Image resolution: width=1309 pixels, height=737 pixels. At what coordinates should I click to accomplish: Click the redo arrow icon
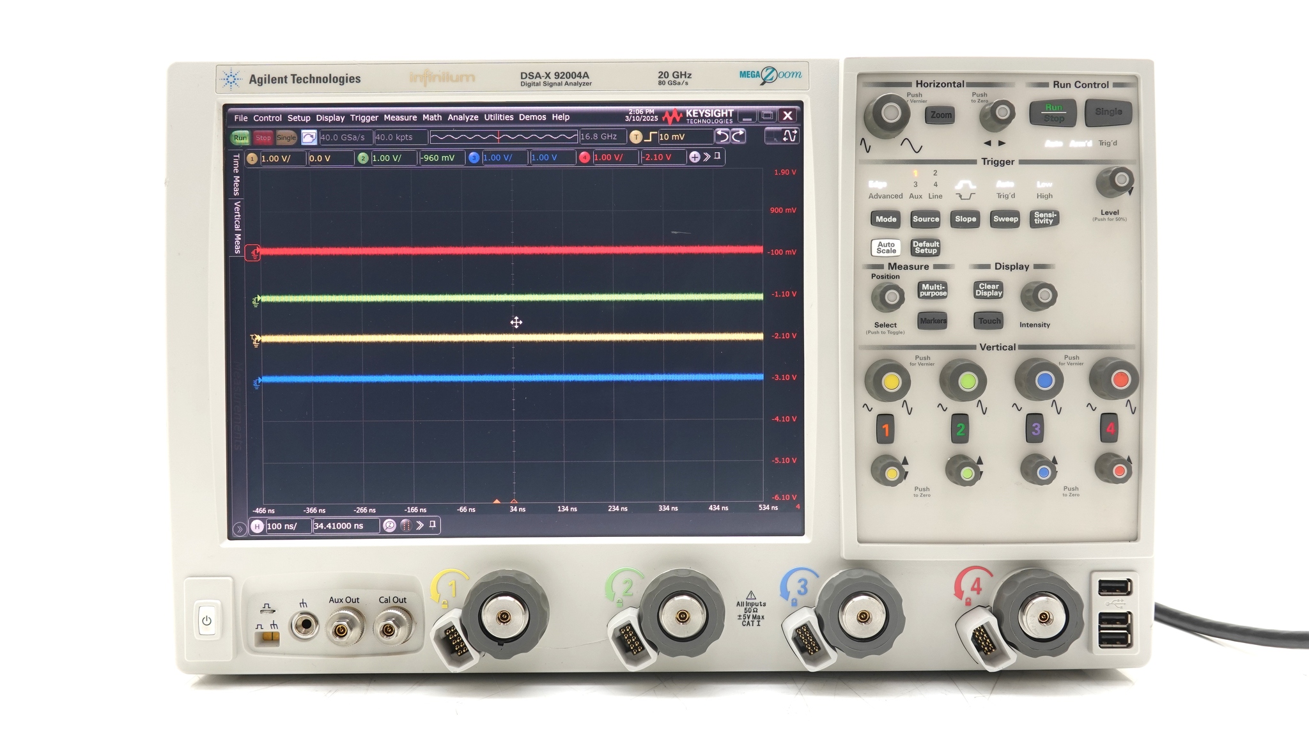738,136
